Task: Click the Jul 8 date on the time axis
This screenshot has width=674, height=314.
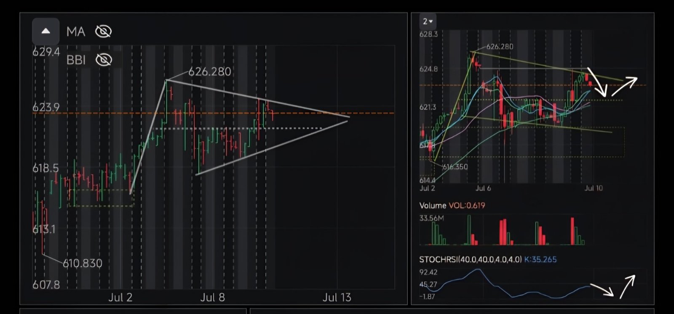Action: point(212,298)
